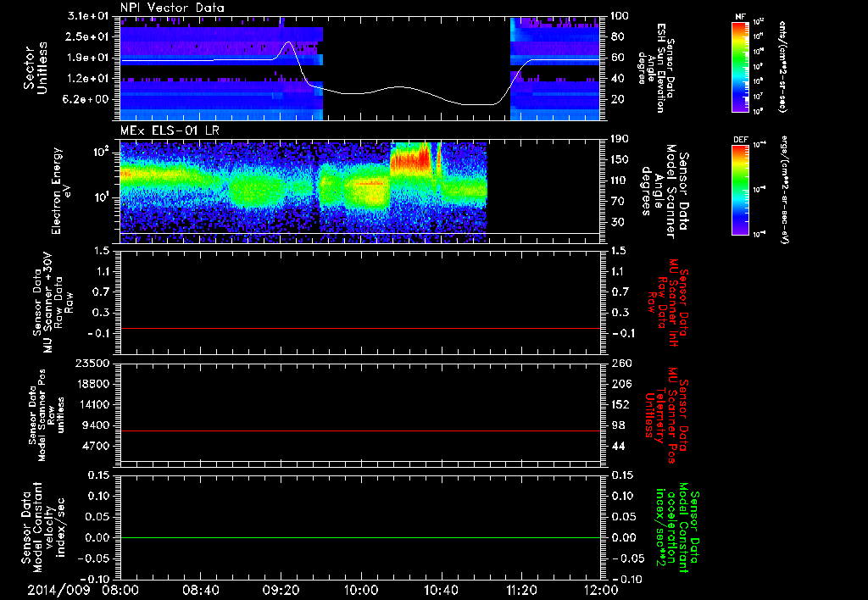Click the '4700' scanner position tick label
Viewport: 868px width, 600px height.
click(x=96, y=446)
